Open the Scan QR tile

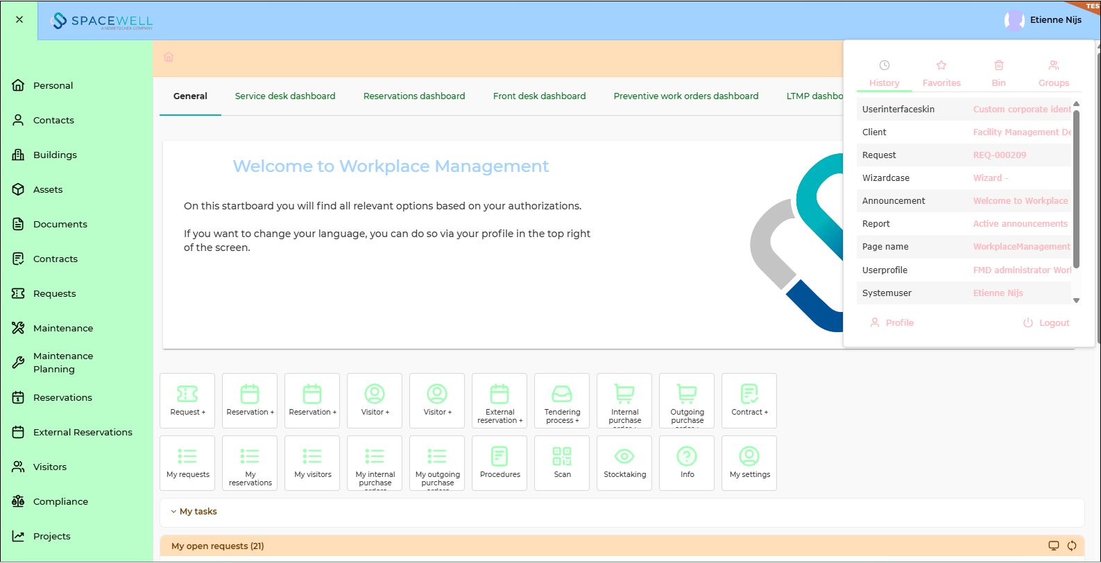point(562,463)
